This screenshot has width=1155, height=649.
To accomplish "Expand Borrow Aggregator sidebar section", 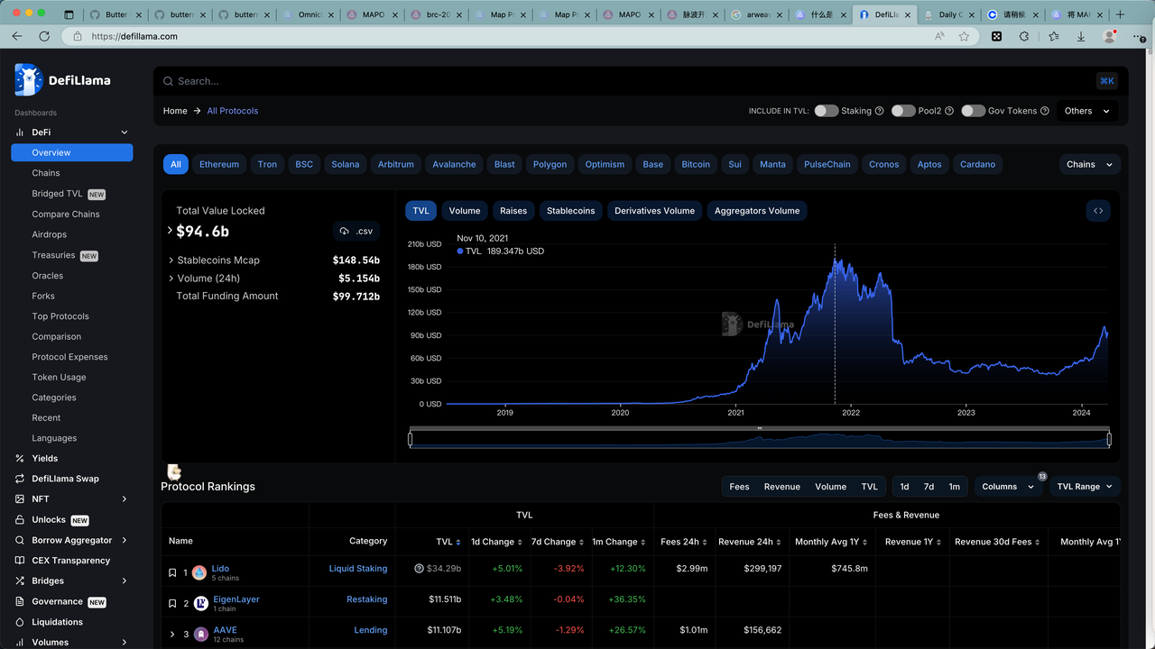I will [125, 540].
